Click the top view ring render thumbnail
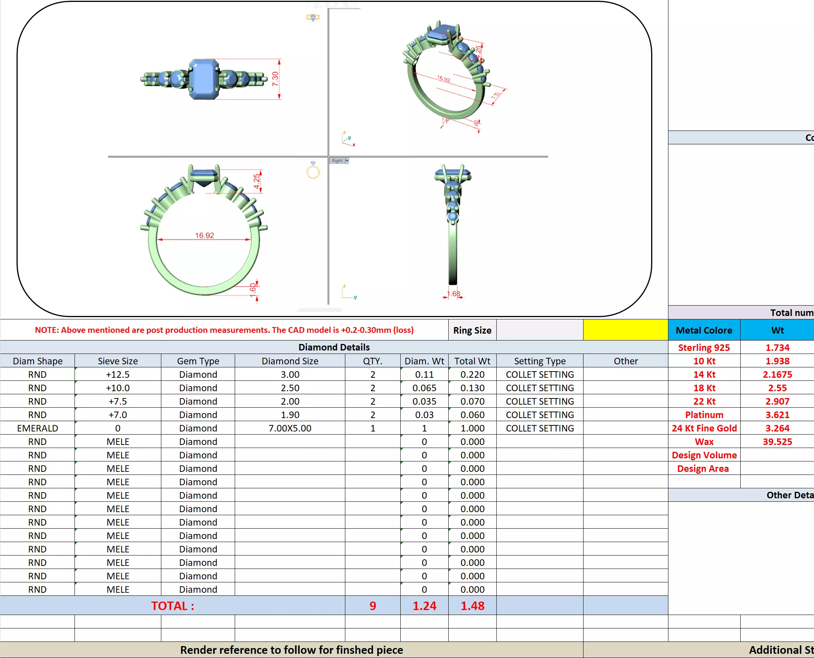Image resolution: width=814 pixels, height=658 pixels. (x=204, y=79)
